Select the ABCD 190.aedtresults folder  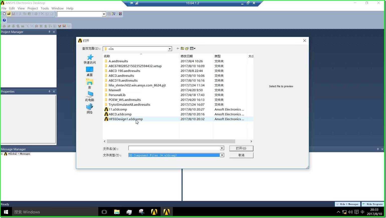[124, 71]
